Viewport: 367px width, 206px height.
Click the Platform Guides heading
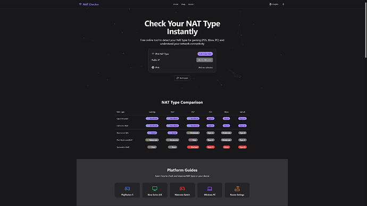[x=182, y=170]
